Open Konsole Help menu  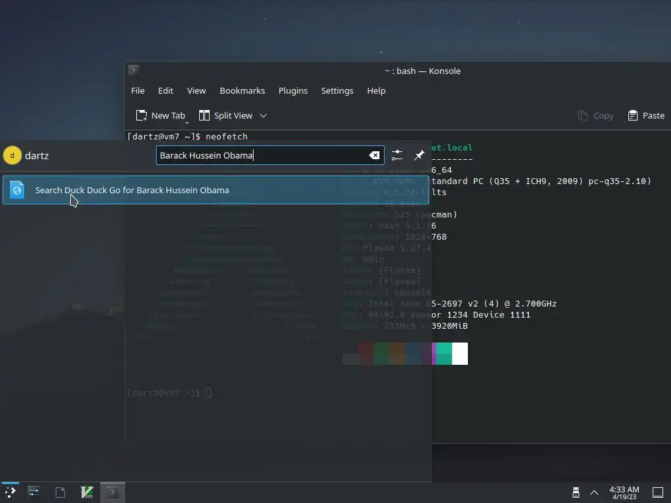(x=376, y=90)
